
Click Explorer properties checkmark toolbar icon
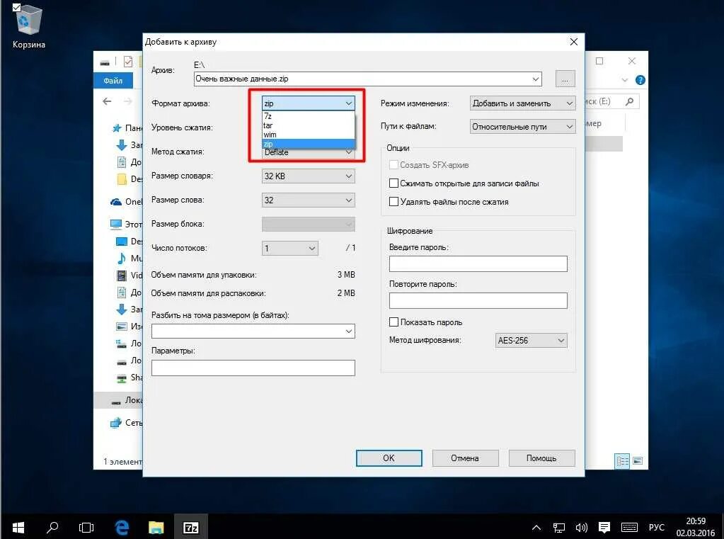(128, 62)
